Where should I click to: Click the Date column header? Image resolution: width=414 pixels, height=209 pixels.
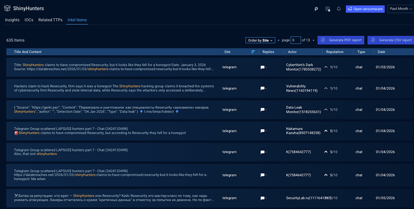point(381,52)
